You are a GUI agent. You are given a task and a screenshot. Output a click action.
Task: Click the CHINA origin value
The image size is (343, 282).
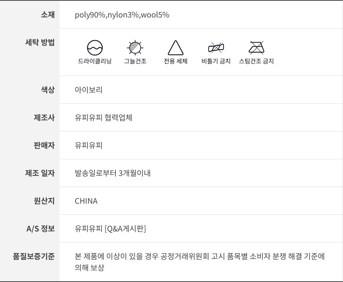pos(86,201)
